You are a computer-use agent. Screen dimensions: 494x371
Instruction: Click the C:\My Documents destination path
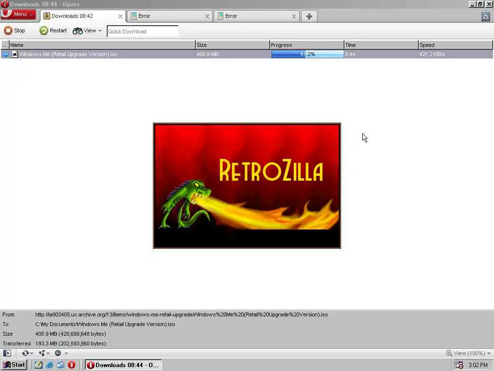(105, 324)
